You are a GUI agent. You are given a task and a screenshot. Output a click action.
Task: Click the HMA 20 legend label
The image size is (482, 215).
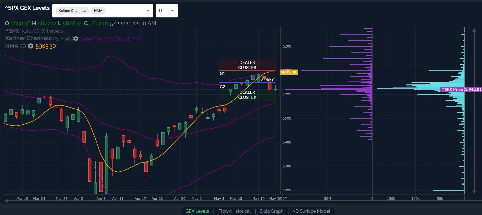tap(15, 46)
